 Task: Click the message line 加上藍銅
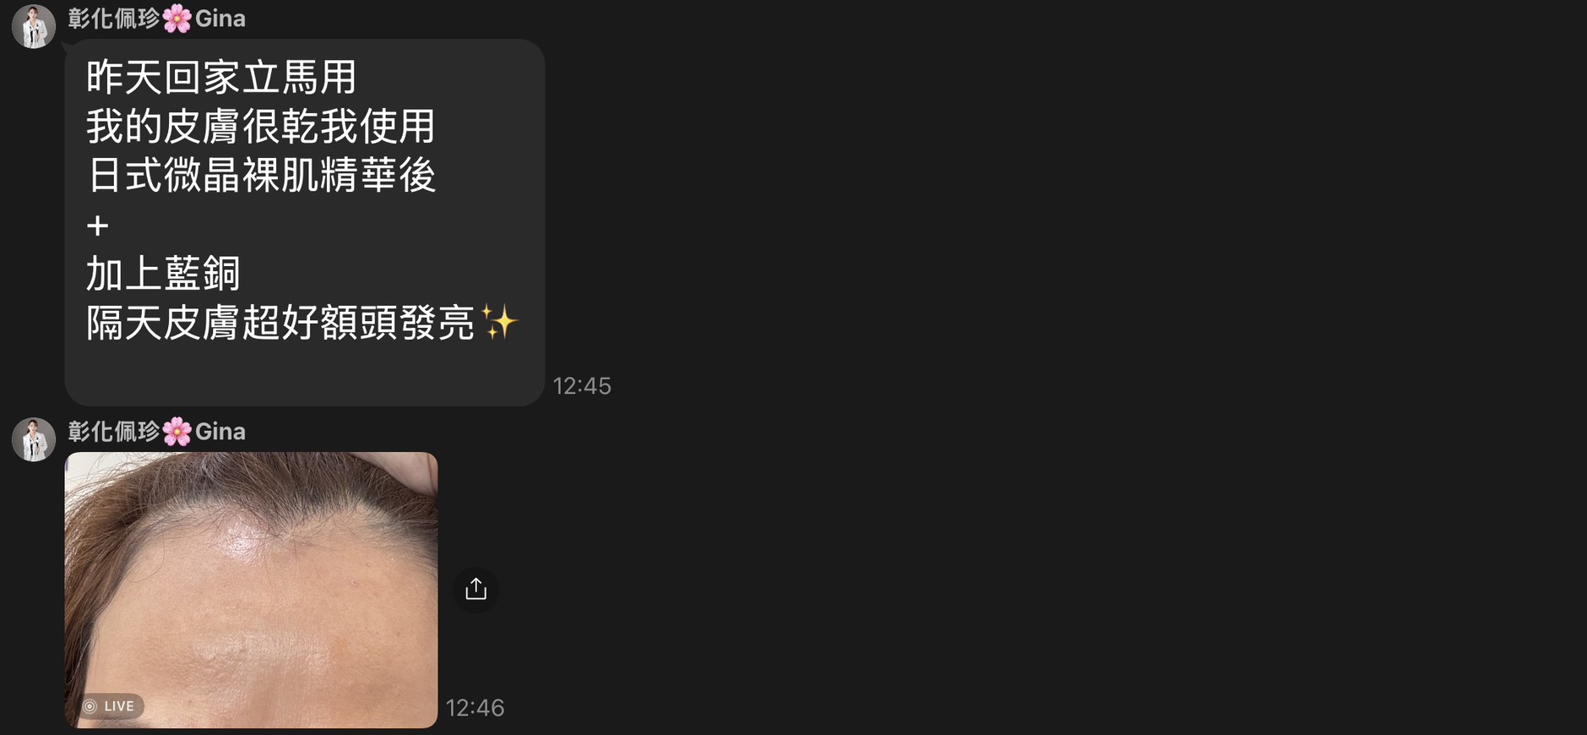point(164,274)
